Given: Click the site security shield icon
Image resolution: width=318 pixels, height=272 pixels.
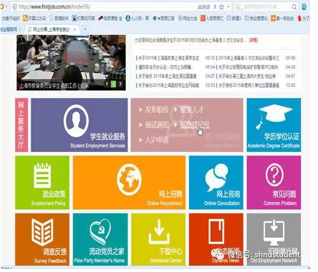Looking at the screenshot, I should pos(14,7).
